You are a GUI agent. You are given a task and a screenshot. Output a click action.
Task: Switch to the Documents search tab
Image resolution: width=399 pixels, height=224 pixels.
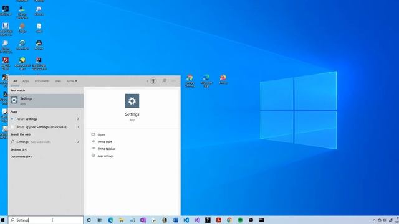(x=42, y=81)
